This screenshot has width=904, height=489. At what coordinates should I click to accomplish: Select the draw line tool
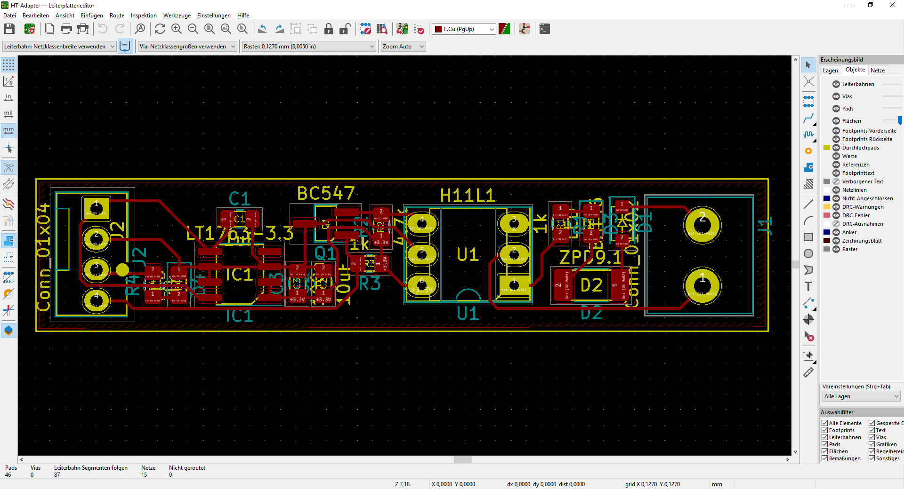[x=808, y=204]
